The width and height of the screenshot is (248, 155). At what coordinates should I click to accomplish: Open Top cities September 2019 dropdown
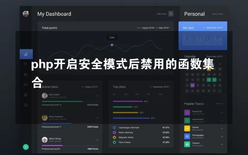[161, 87]
